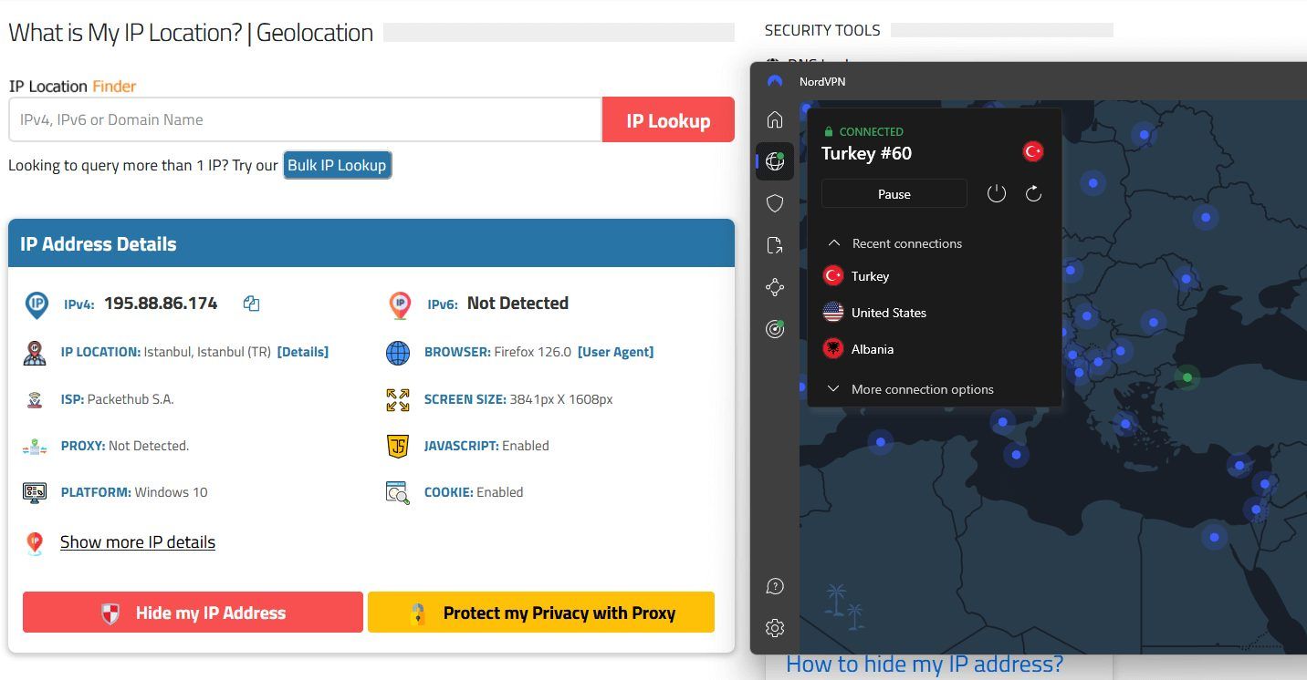The width and height of the screenshot is (1307, 680).
Task: Click the green connected server dot on map
Action: pos(1187,376)
